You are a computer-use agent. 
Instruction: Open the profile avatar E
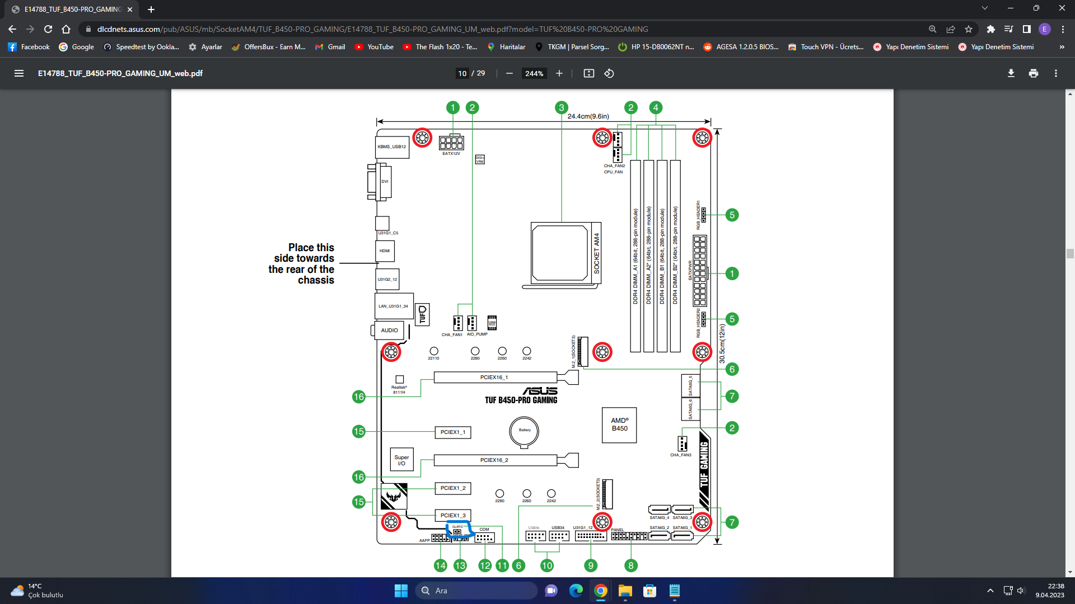[x=1045, y=29]
